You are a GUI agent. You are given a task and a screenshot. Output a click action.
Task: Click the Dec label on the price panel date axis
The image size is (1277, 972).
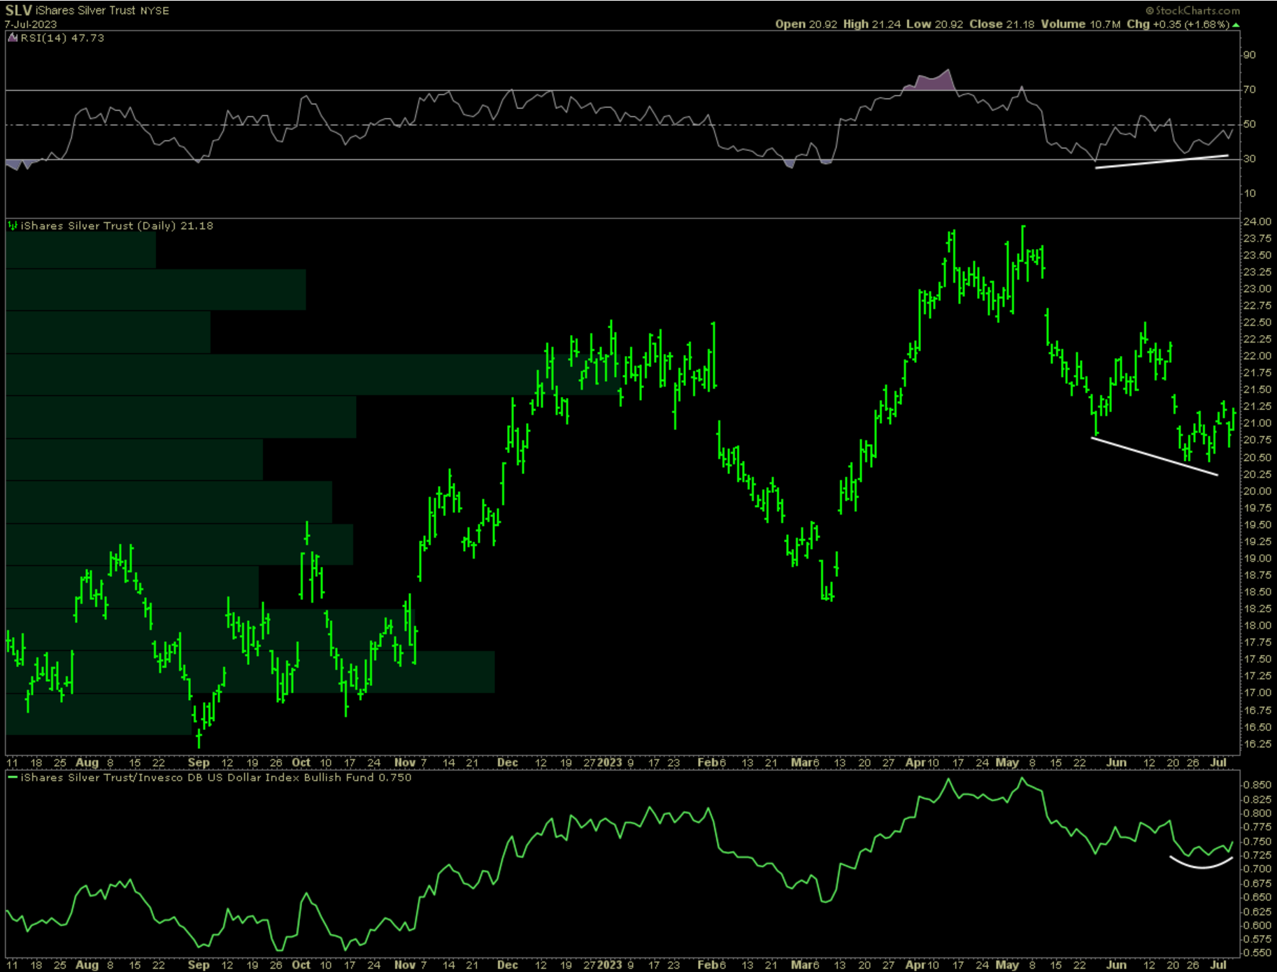[x=508, y=762]
